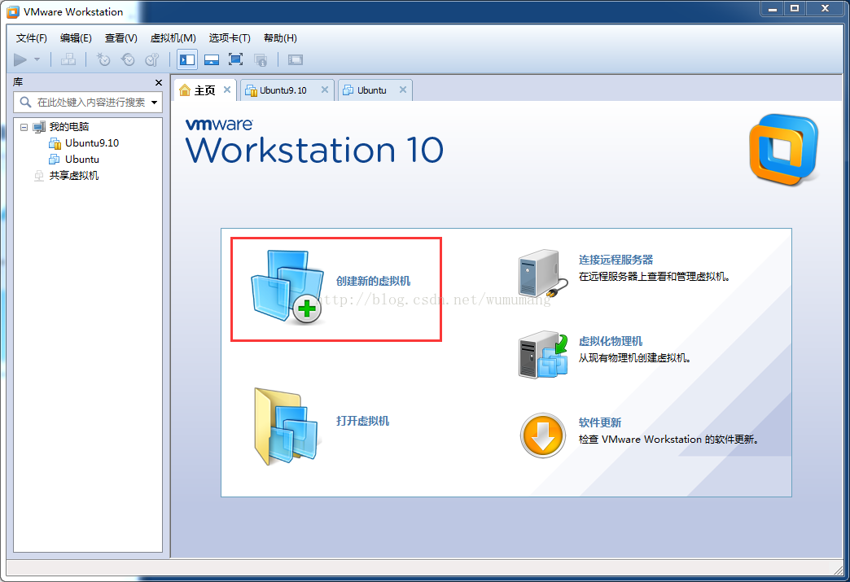Click the open virtual machine folder icon
This screenshot has width=850, height=582.
click(x=287, y=427)
